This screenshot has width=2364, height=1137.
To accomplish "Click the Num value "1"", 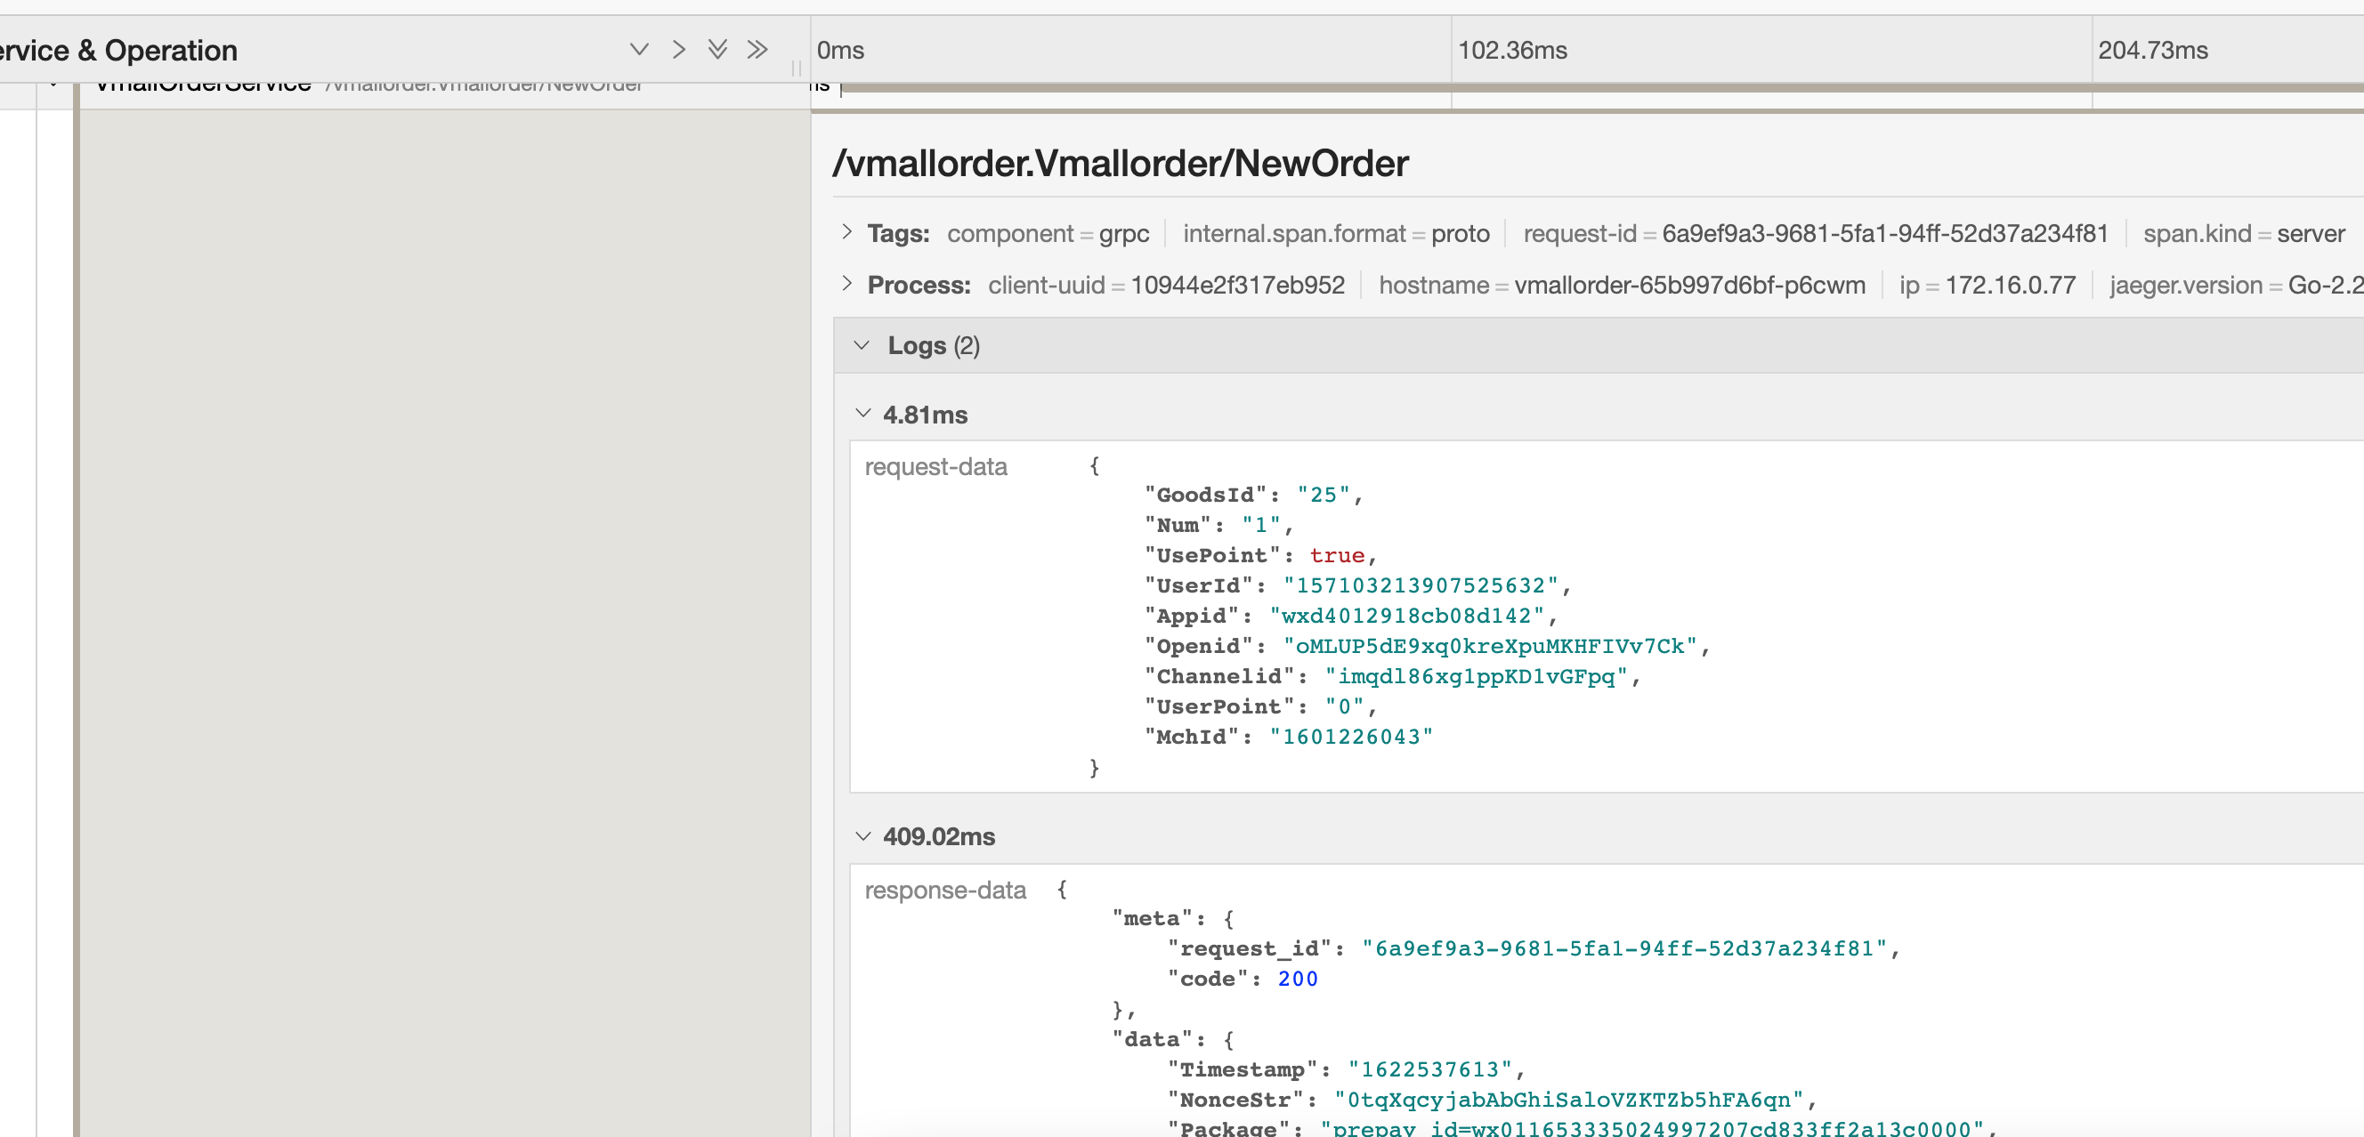I will [x=1261, y=526].
